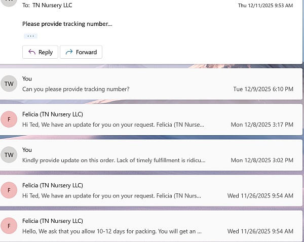Click the reply arrow icon

pos(31,52)
